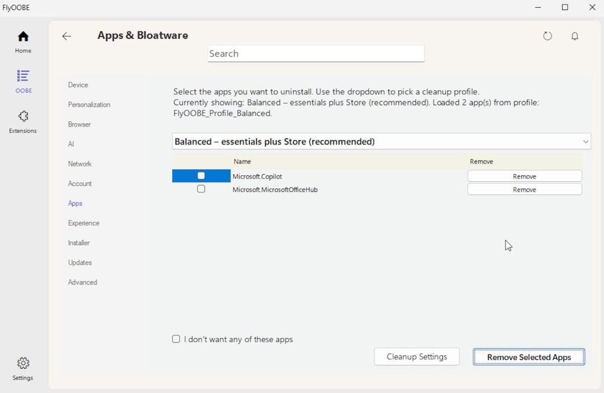The image size is (604, 393).
Task: Check the Microsoft.Copilot checkbox
Action: coord(201,176)
